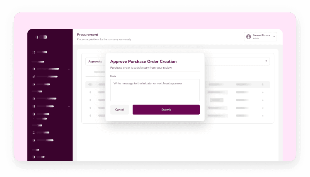Screen dimensions: 310x177
Task: Open the first sidebar item with grid icon
Action: click(x=34, y=52)
